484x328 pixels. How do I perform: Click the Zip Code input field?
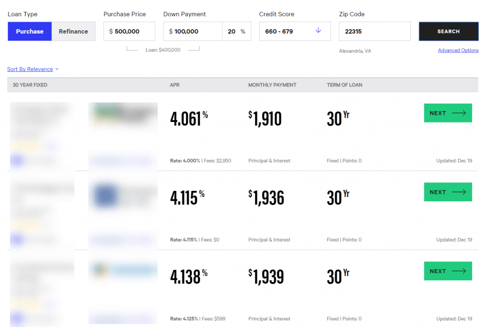click(x=375, y=31)
